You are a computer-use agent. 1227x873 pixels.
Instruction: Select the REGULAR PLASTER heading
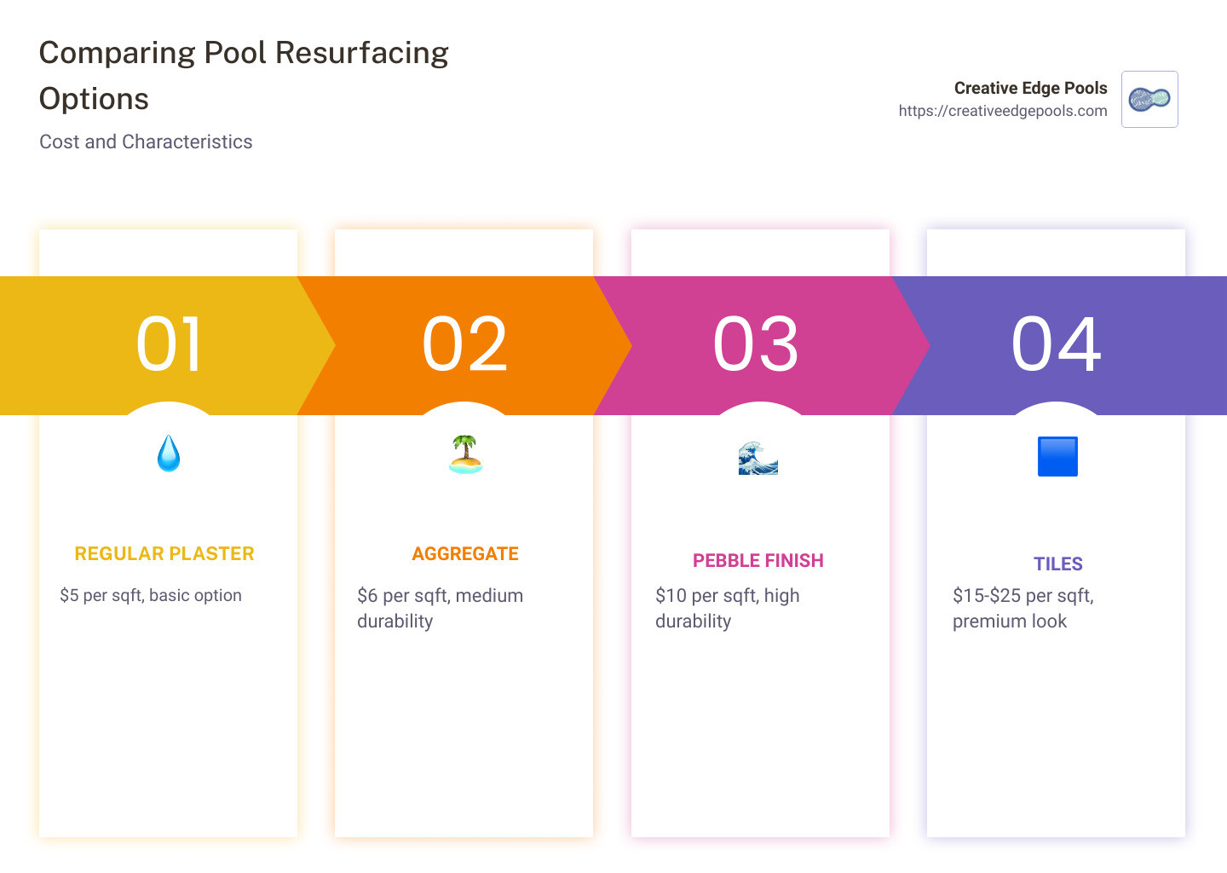[164, 553]
